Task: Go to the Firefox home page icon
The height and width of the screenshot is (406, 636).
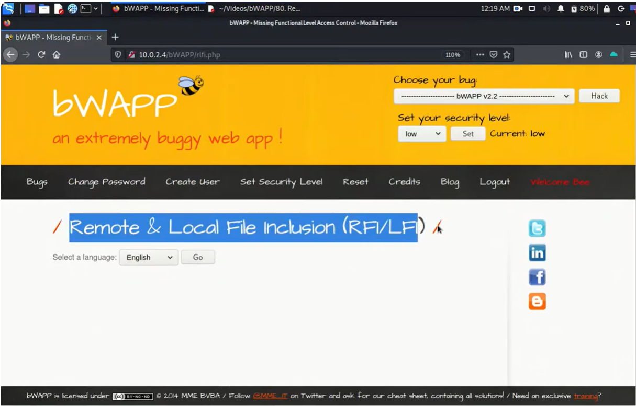Action: tap(57, 54)
